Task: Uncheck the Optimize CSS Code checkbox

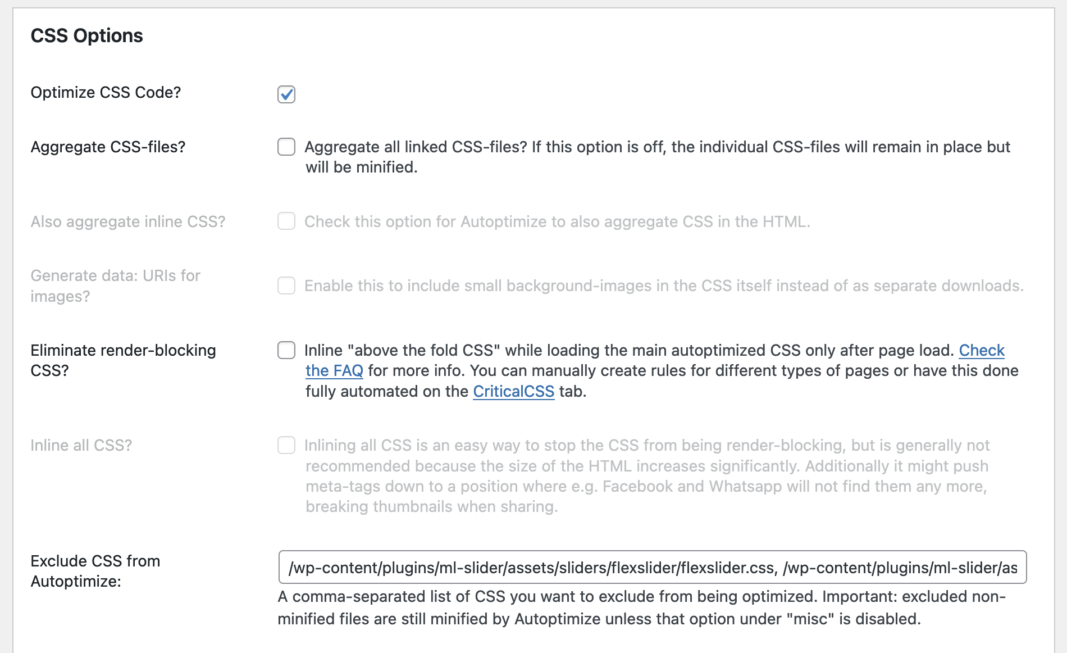Action: 286,94
